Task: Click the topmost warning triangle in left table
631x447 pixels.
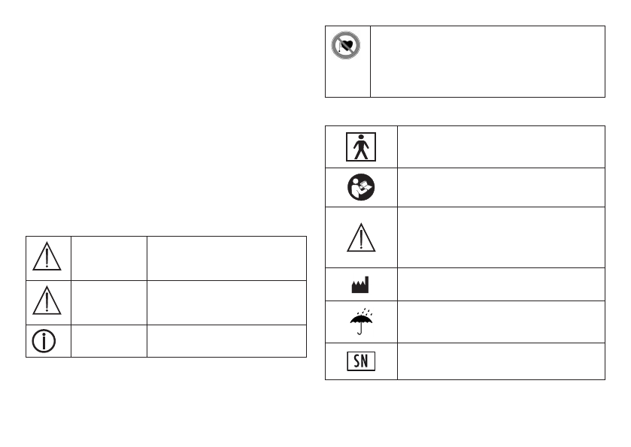Action: 48,258
